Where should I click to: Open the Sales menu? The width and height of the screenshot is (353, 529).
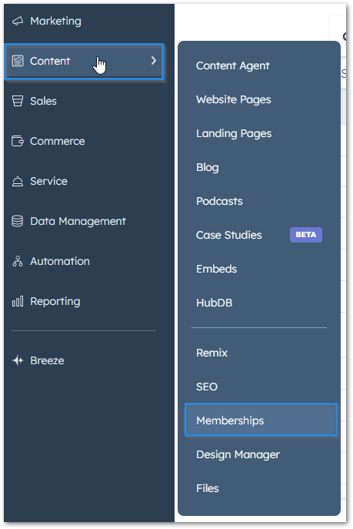coord(43,101)
